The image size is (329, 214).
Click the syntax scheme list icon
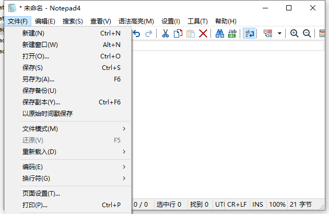(x=268, y=33)
